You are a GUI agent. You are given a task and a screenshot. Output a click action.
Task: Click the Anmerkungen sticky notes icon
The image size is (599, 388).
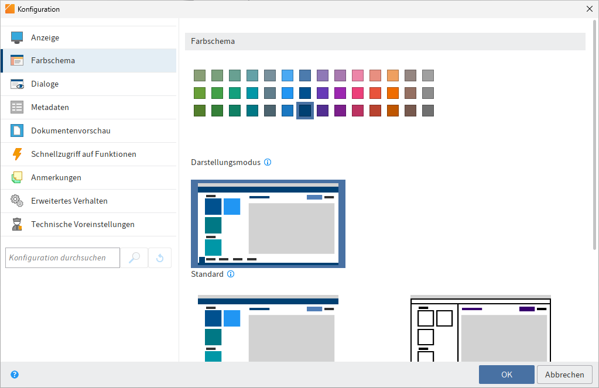(17, 177)
